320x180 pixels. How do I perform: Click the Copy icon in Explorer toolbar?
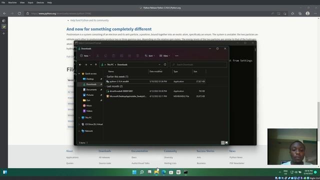point(105,55)
